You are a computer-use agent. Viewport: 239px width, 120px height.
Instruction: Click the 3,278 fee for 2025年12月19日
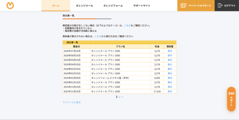coord(157,87)
